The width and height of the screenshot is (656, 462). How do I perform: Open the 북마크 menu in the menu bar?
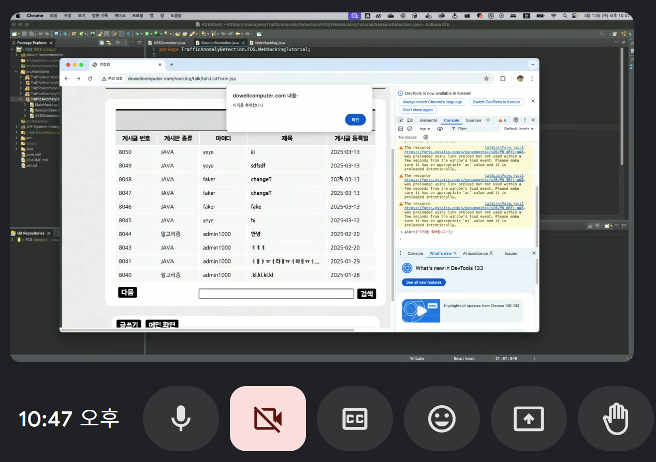pyautogui.click(x=120, y=16)
